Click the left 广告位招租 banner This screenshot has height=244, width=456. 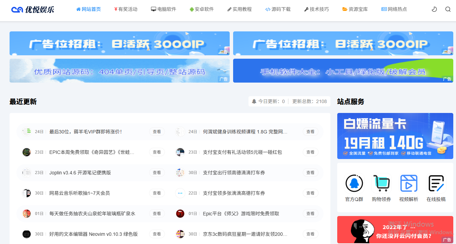[x=119, y=43]
